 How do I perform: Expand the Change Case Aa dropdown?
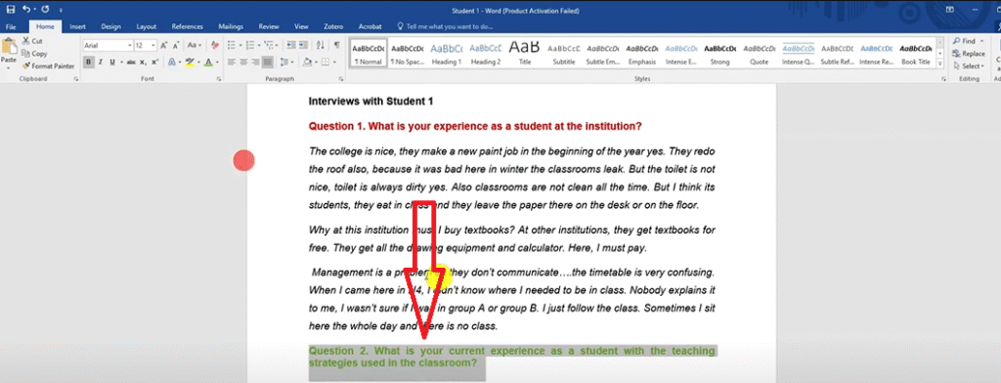(x=195, y=45)
